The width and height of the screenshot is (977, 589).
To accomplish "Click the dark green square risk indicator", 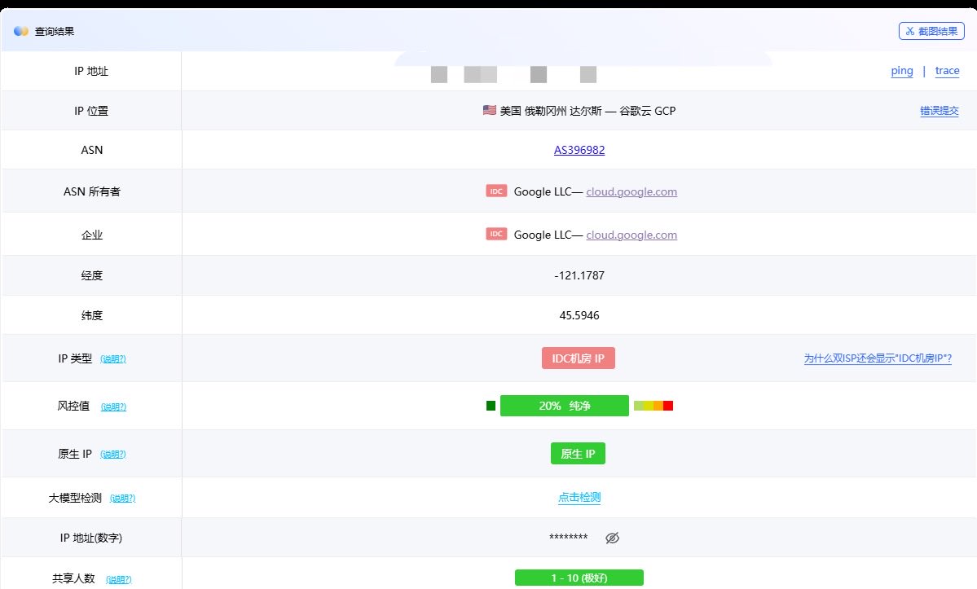I will pyautogui.click(x=491, y=406).
